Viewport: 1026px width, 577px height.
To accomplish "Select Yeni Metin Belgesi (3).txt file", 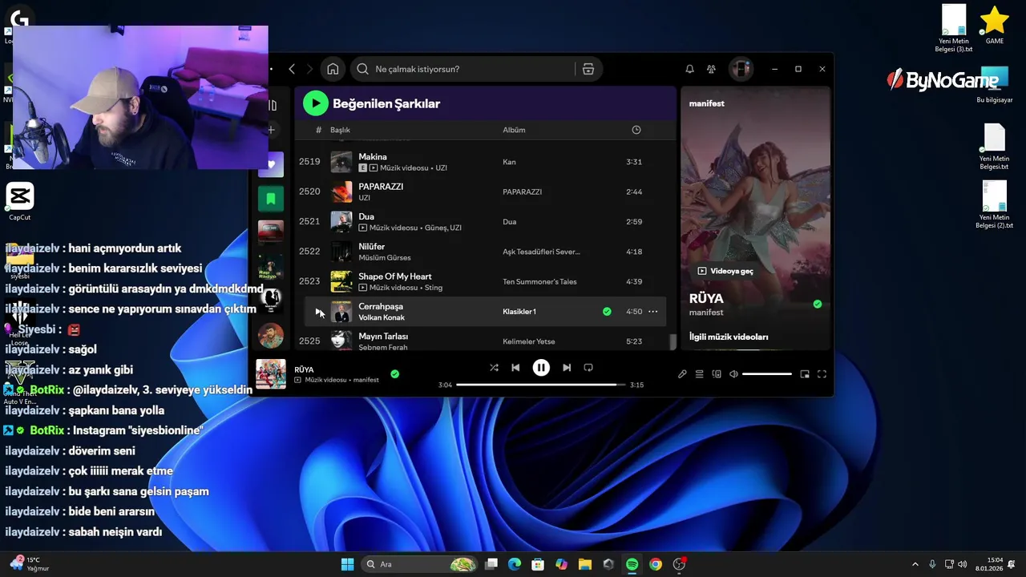I will (x=954, y=28).
